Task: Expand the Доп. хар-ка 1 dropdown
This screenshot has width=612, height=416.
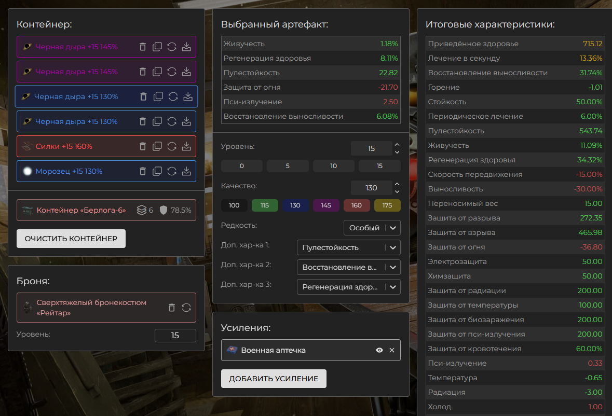Action: click(348, 247)
